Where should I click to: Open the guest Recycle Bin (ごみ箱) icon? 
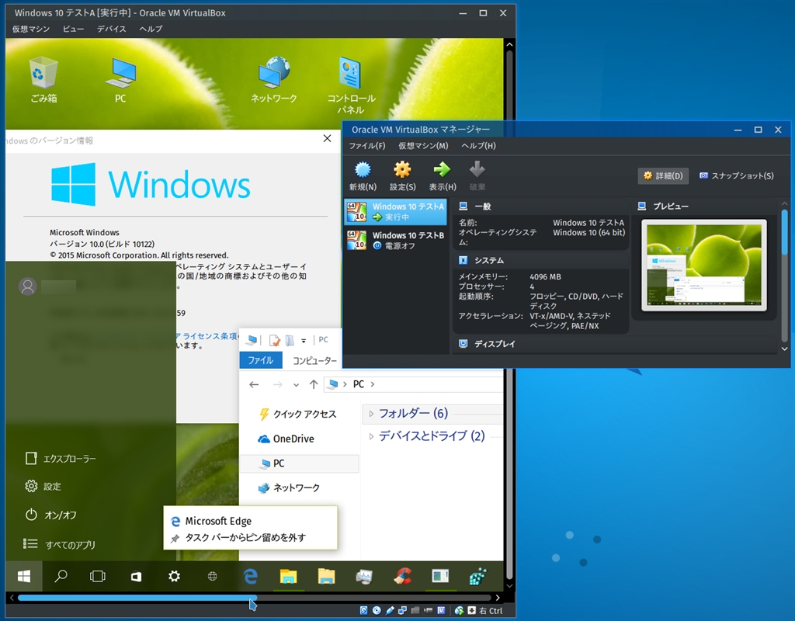[x=43, y=80]
